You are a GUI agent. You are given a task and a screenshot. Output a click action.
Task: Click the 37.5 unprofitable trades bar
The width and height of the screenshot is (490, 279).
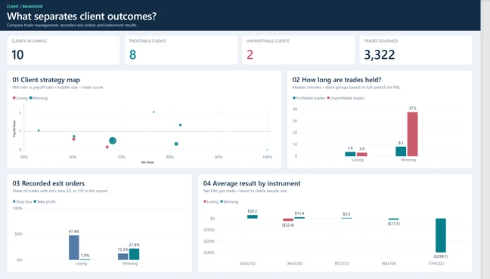coord(413,134)
